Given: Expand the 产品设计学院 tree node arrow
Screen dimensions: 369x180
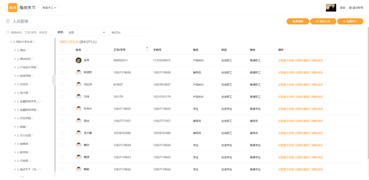Looking at the screenshot, I should click(15, 67).
